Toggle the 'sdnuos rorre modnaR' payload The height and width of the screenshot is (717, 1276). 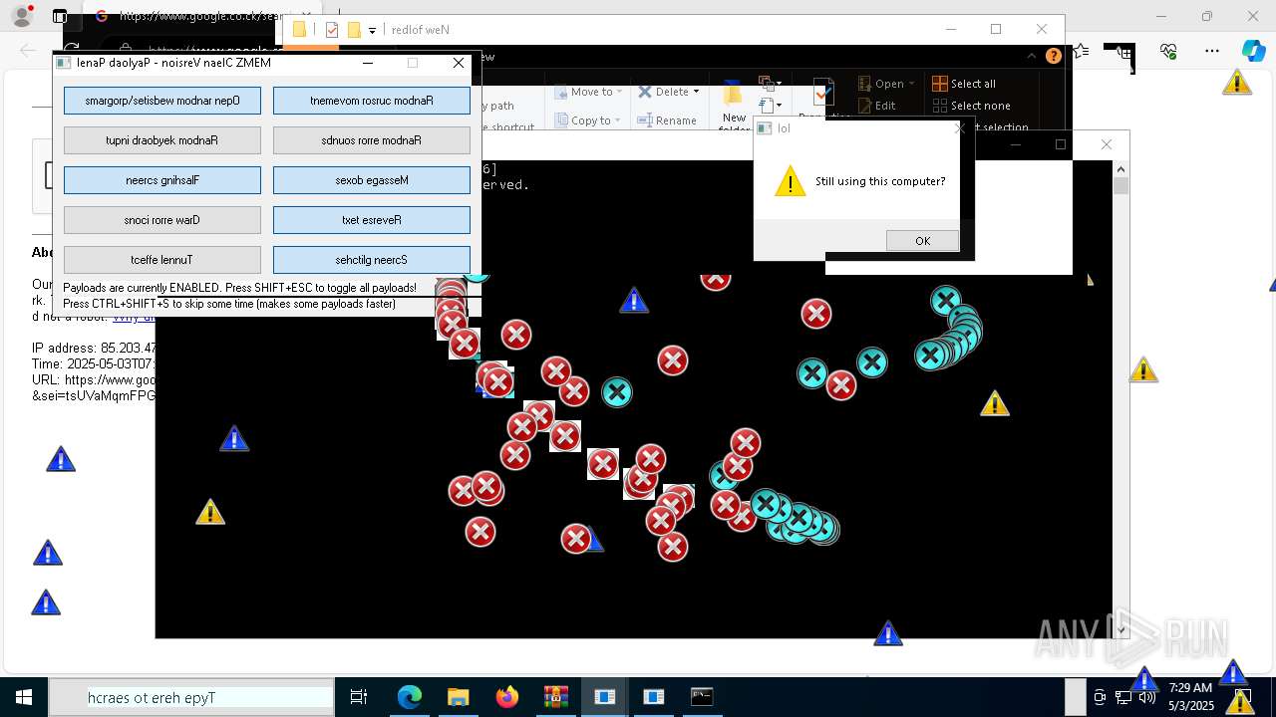372,140
